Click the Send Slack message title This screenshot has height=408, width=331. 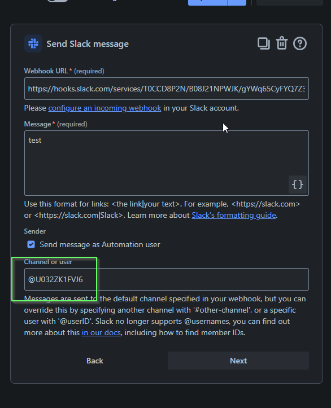tap(88, 43)
